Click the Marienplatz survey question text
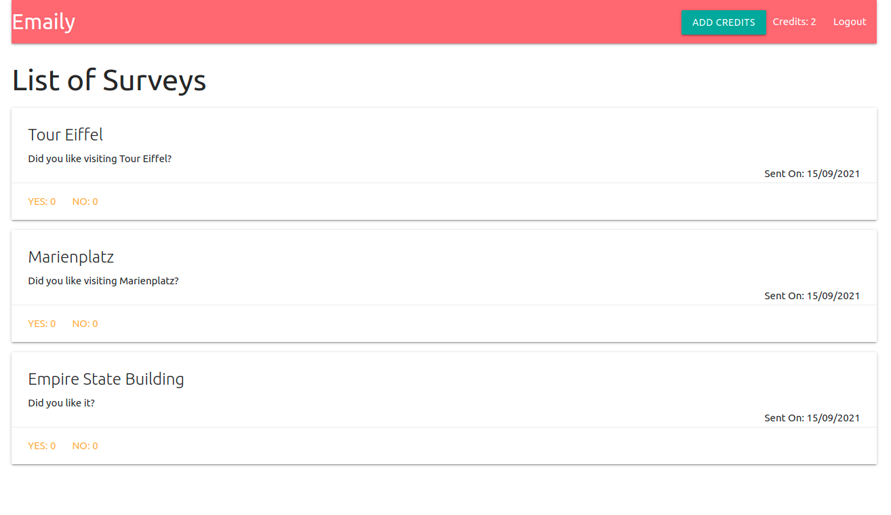The height and width of the screenshot is (515, 891). (103, 281)
